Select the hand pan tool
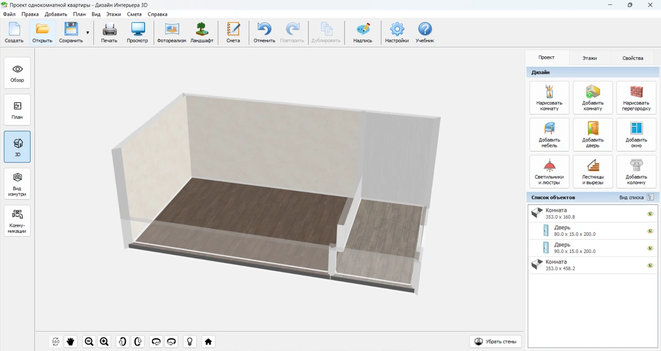Screen dimensions: 661x351 pyautogui.click(x=70, y=342)
